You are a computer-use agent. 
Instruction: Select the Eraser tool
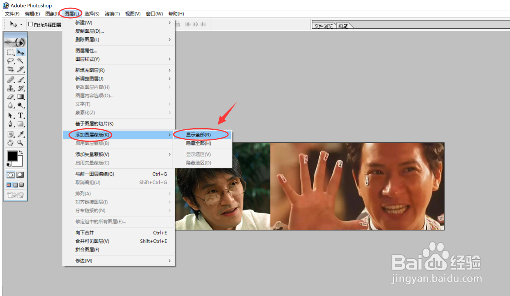click(10, 97)
